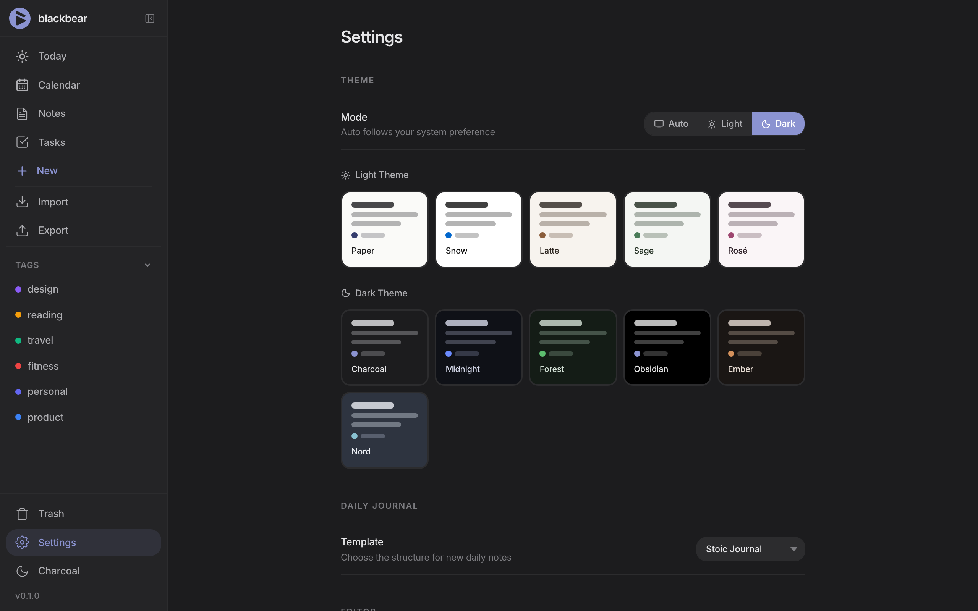Click the green travel tag color dot

(18, 340)
